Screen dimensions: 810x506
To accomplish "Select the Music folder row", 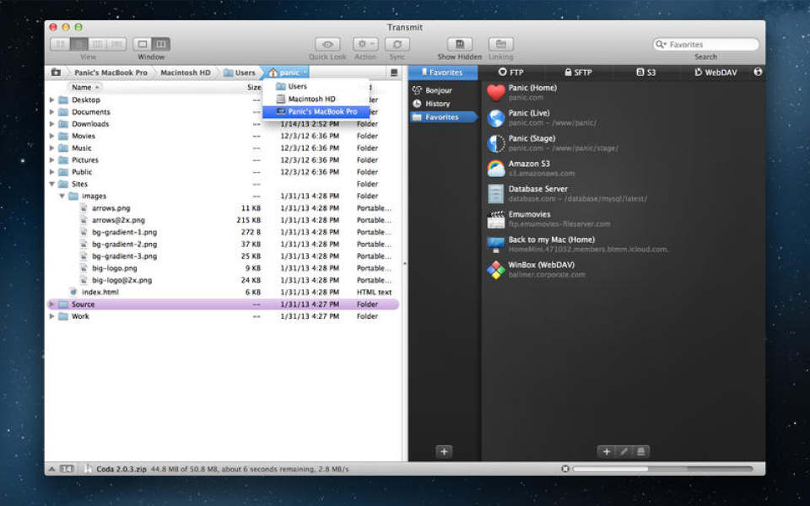I will pyautogui.click(x=223, y=148).
